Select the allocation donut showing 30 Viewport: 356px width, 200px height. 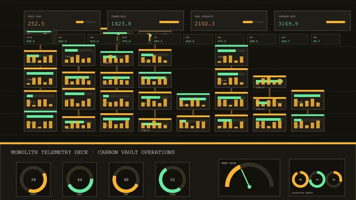click(334, 179)
